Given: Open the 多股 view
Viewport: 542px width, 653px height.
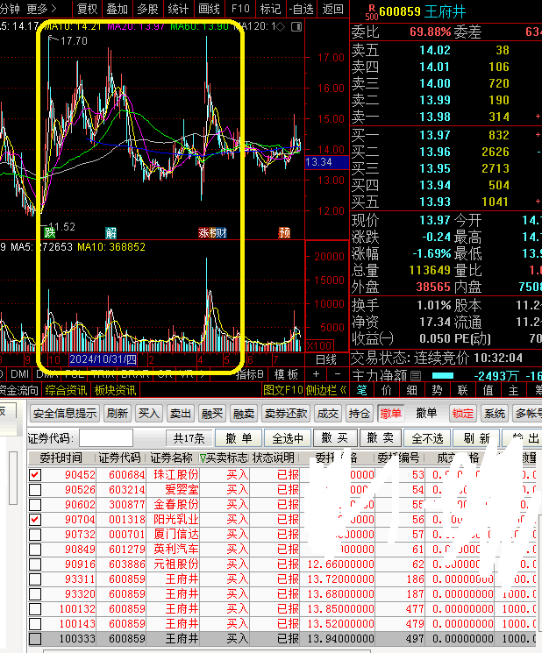Looking at the screenshot, I should [147, 9].
